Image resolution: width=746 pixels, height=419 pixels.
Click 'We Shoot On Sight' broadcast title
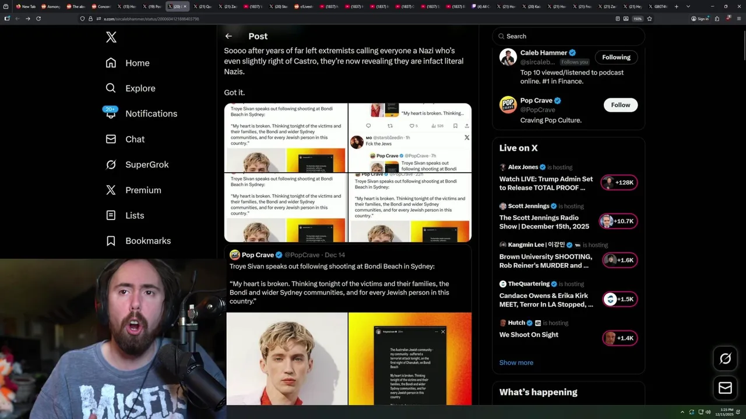tap(529, 335)
